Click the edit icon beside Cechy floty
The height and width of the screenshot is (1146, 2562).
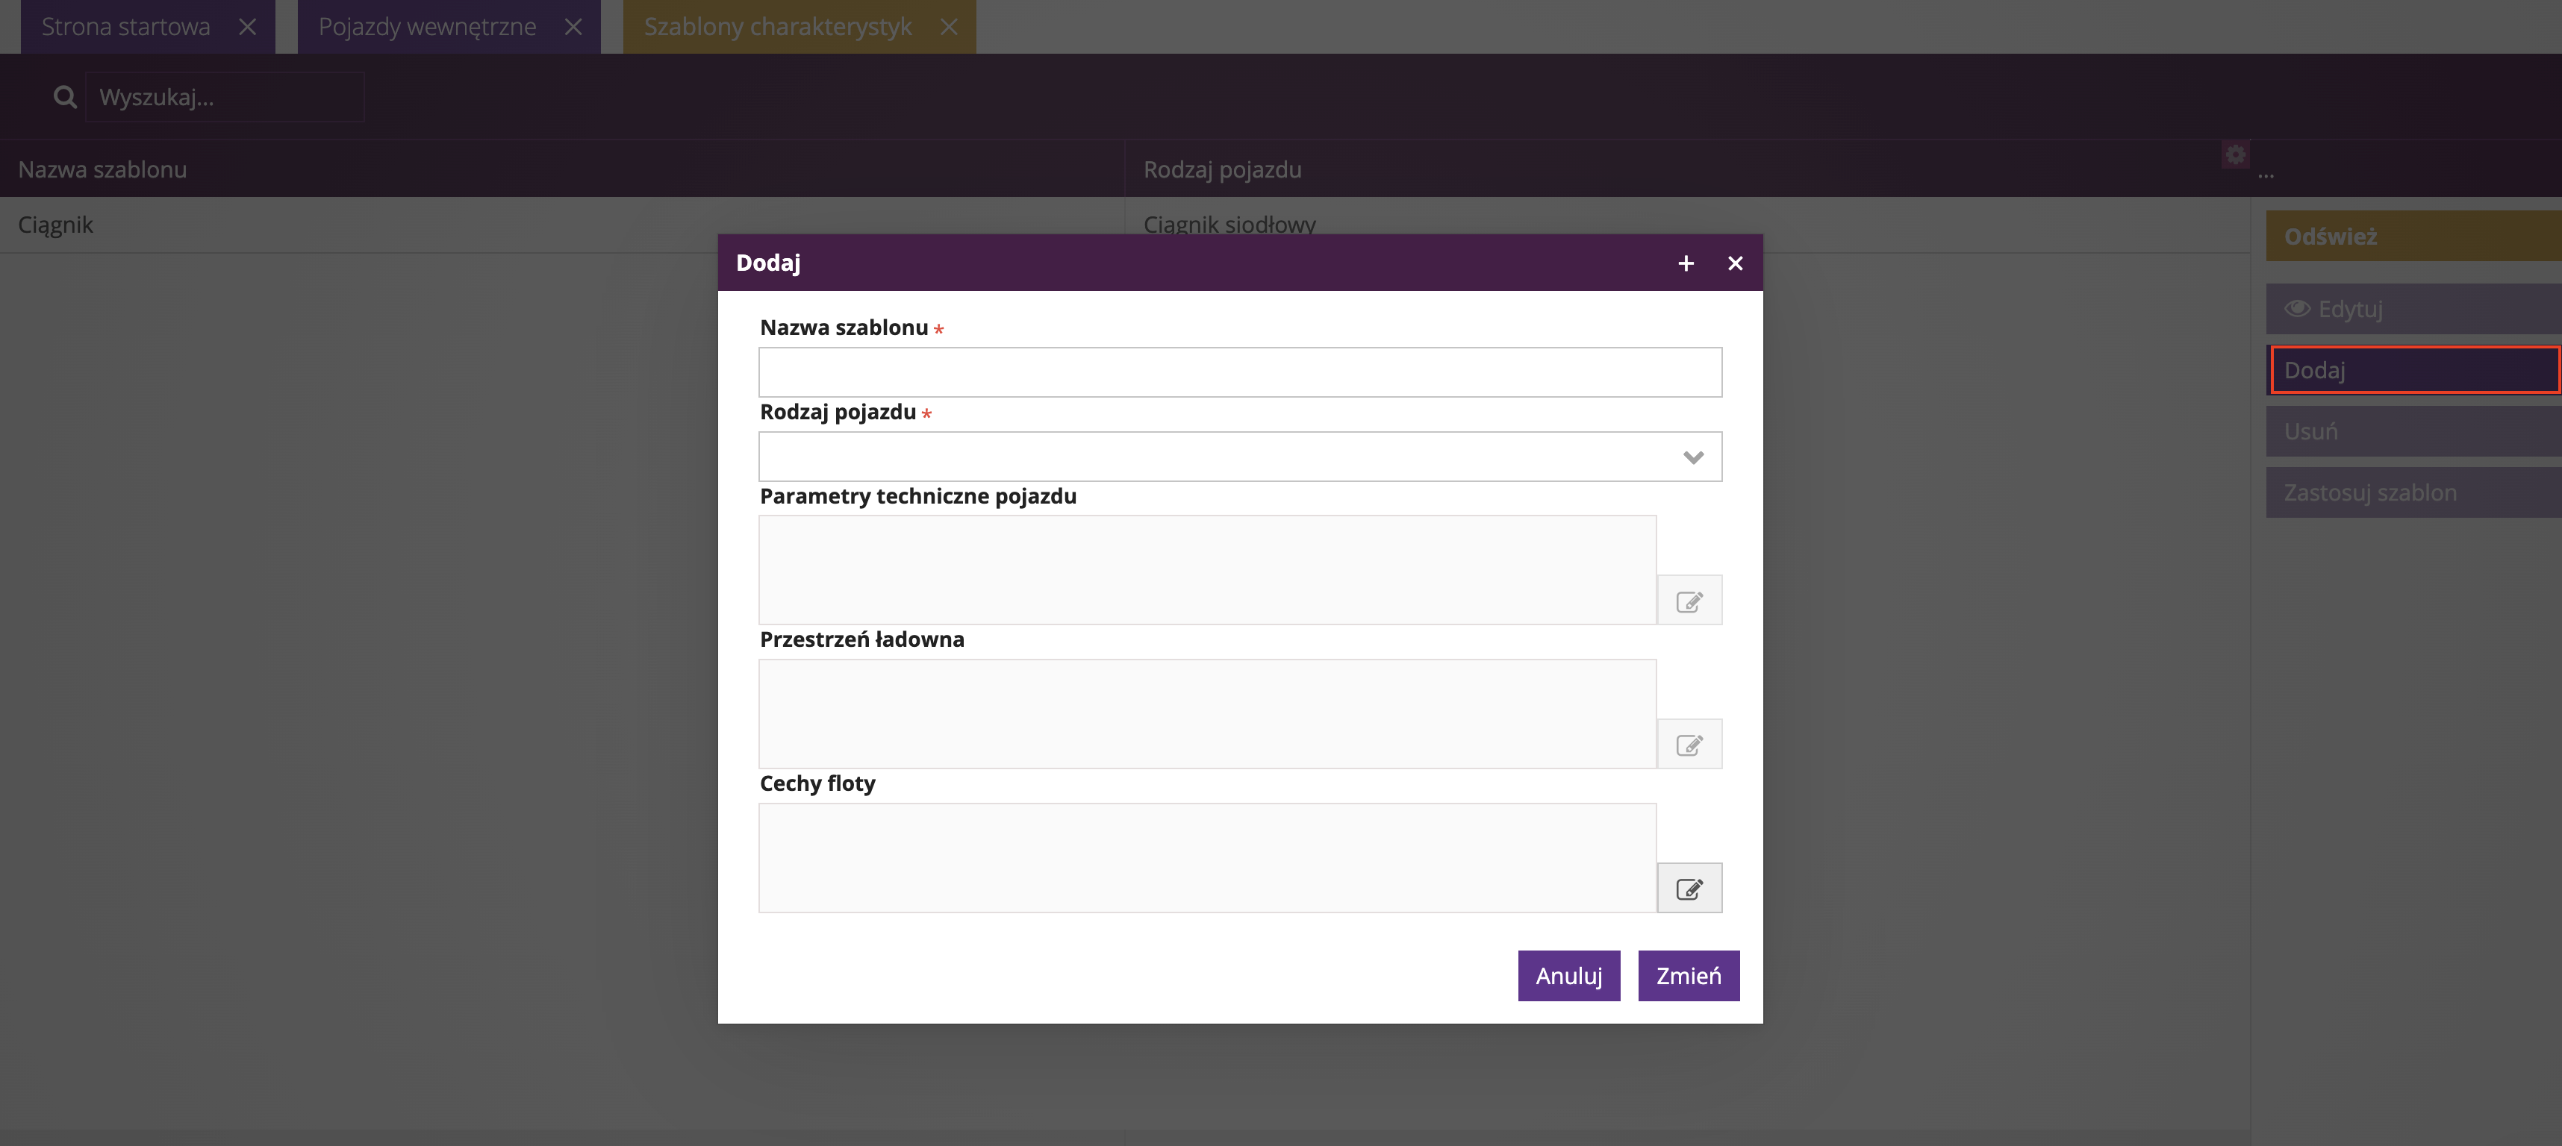tap(1689, 889)
